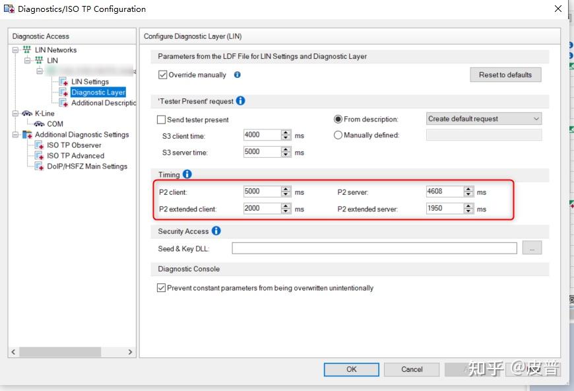The width and height of the screenshot is (574, 391).
Task: Toggle the Override manually checkbox
Action: (162, 75)
